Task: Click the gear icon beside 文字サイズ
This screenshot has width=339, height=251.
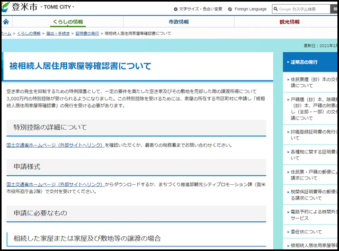Action: [x=175, y=9]
